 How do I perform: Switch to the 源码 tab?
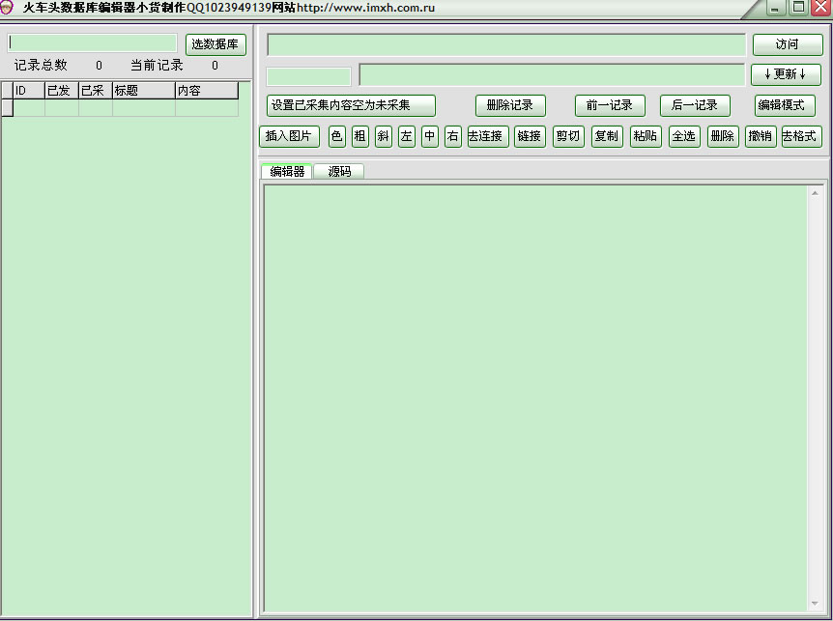338,172
